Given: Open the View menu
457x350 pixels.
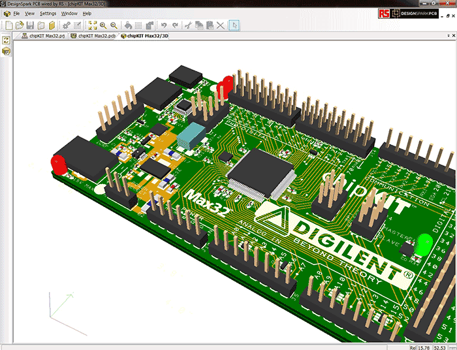Looking at the screenshot, I should tap(29, 14).
